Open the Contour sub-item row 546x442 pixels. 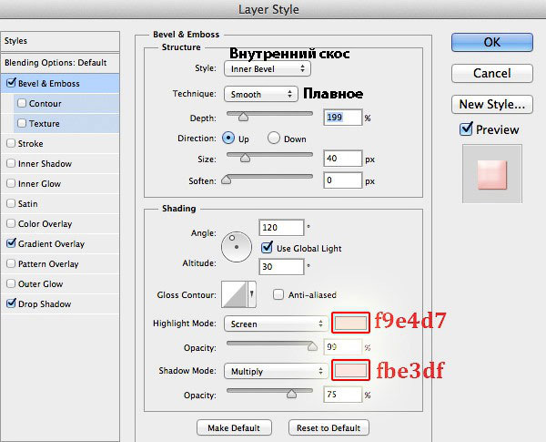pyautogui.click(x=66, y=103)
